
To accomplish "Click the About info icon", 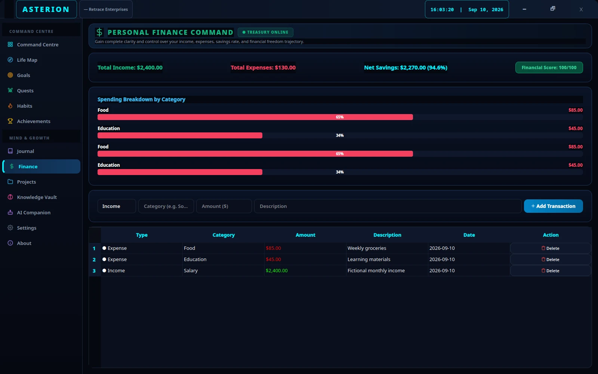I will coord(10,243).
